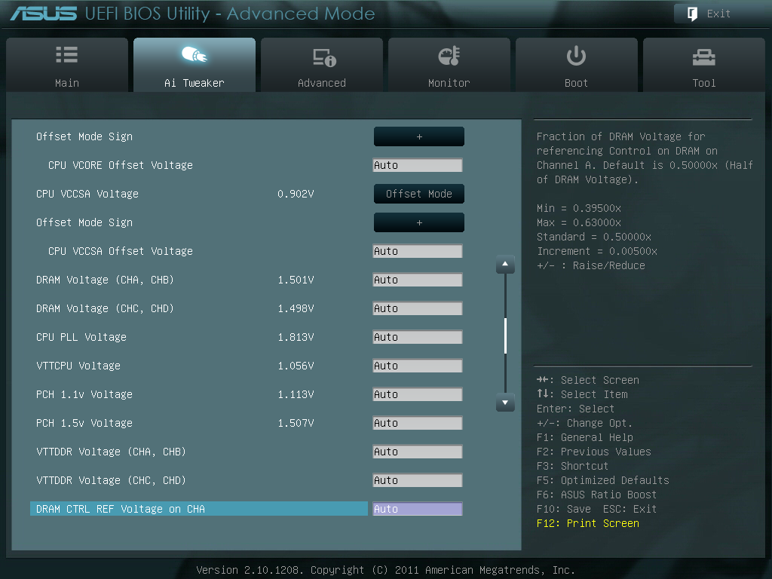Click the 1.501V DRAM voltage reading
Image resolution: width=772 pixels, height=579 pixels.
click(x=296, y=280)
